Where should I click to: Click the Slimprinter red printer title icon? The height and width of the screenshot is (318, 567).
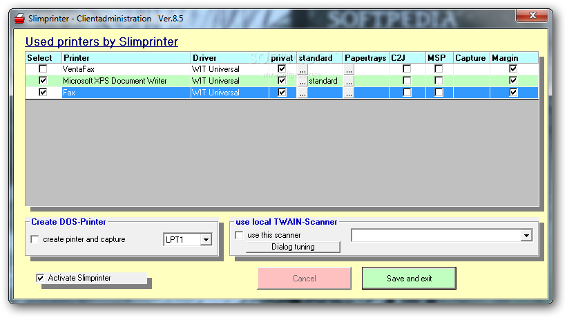click(x=19, y=18)
